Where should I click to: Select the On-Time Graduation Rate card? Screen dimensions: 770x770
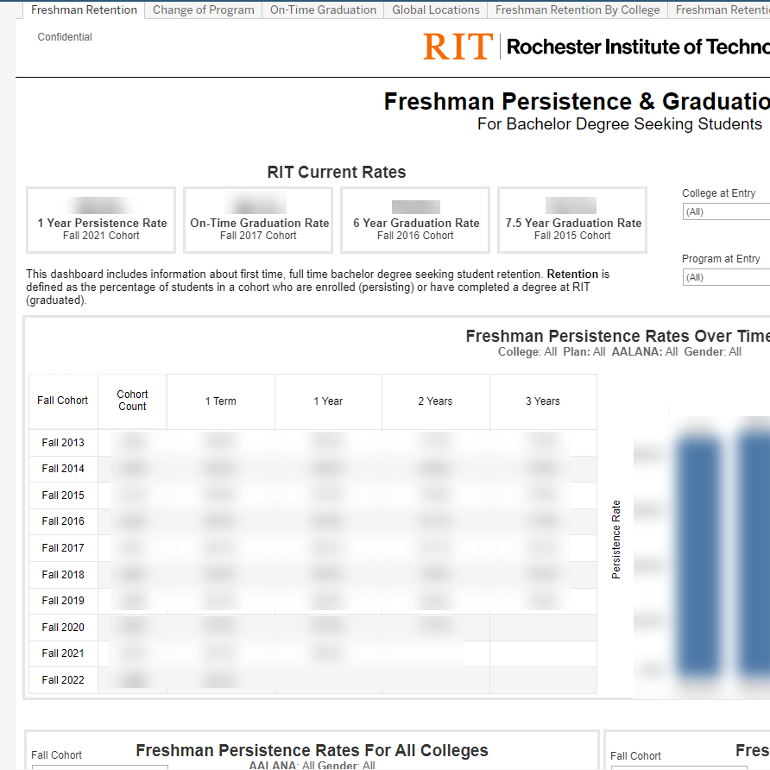point(259,221)
